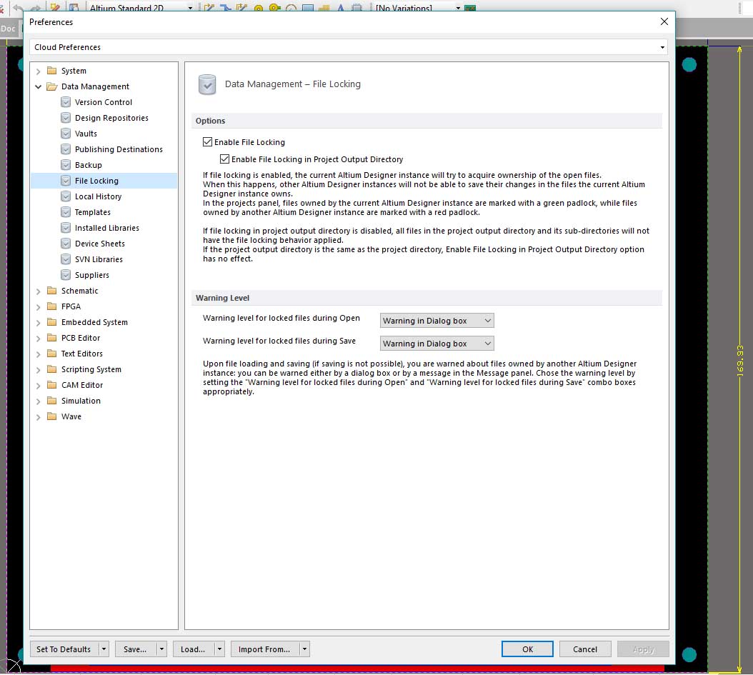The height and width of the screenshot is (675, 753).
Task: Click the OK button
Action: click(x=527, y=649)
